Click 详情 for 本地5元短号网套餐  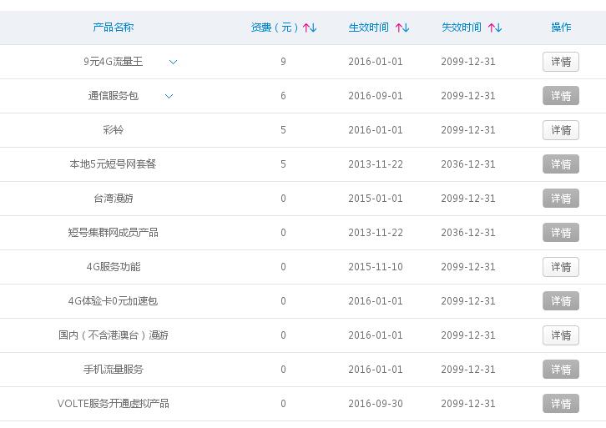tap(560, 164)
